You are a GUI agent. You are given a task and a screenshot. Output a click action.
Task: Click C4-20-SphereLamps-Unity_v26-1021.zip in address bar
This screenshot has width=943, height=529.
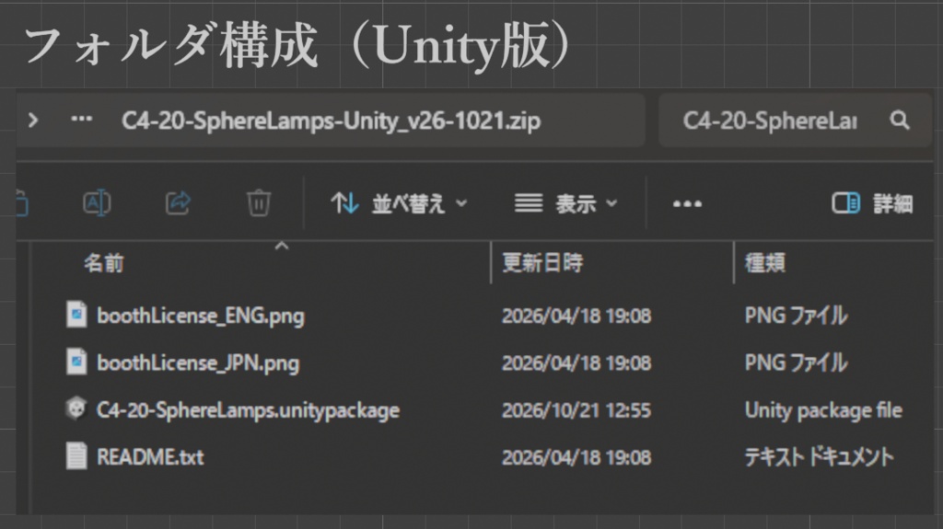tap(331, 121)
